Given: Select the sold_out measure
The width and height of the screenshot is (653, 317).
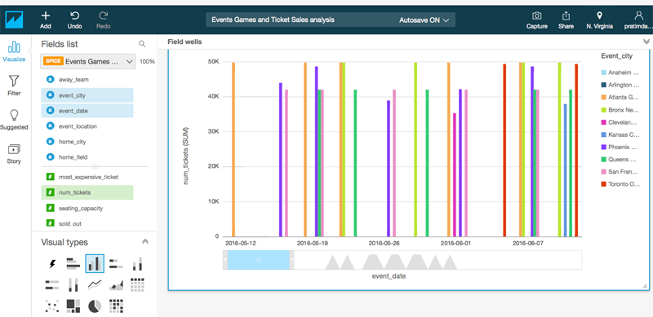Looking at the screenshot, I should pos(87,223).
